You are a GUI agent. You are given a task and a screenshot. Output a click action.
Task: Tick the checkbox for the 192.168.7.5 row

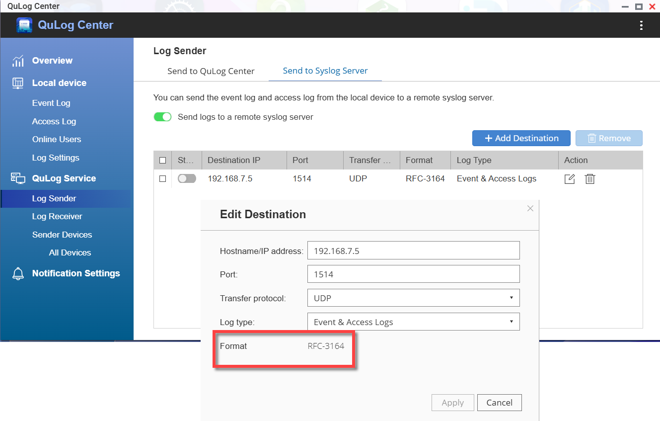pos(162,179)
